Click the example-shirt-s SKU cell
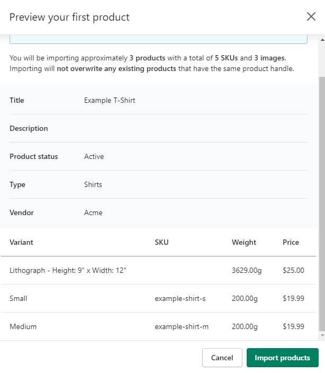The height and width of the screenshot is (373, 325). coord(180,298)
